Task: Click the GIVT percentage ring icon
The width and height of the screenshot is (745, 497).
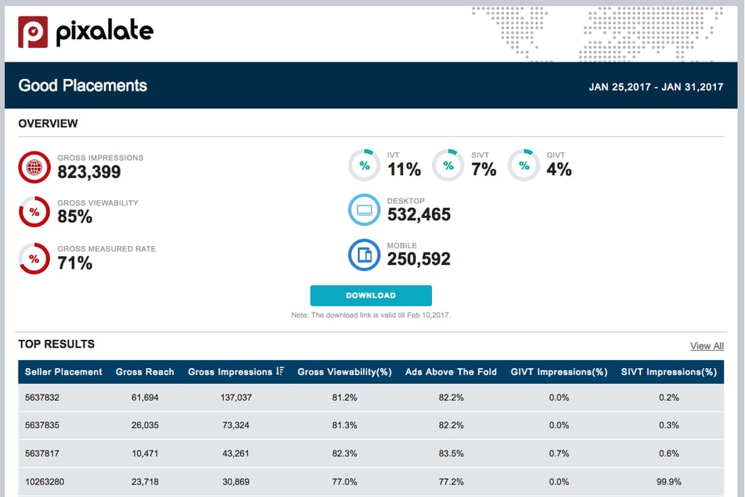Action: (x=524, y=165)
